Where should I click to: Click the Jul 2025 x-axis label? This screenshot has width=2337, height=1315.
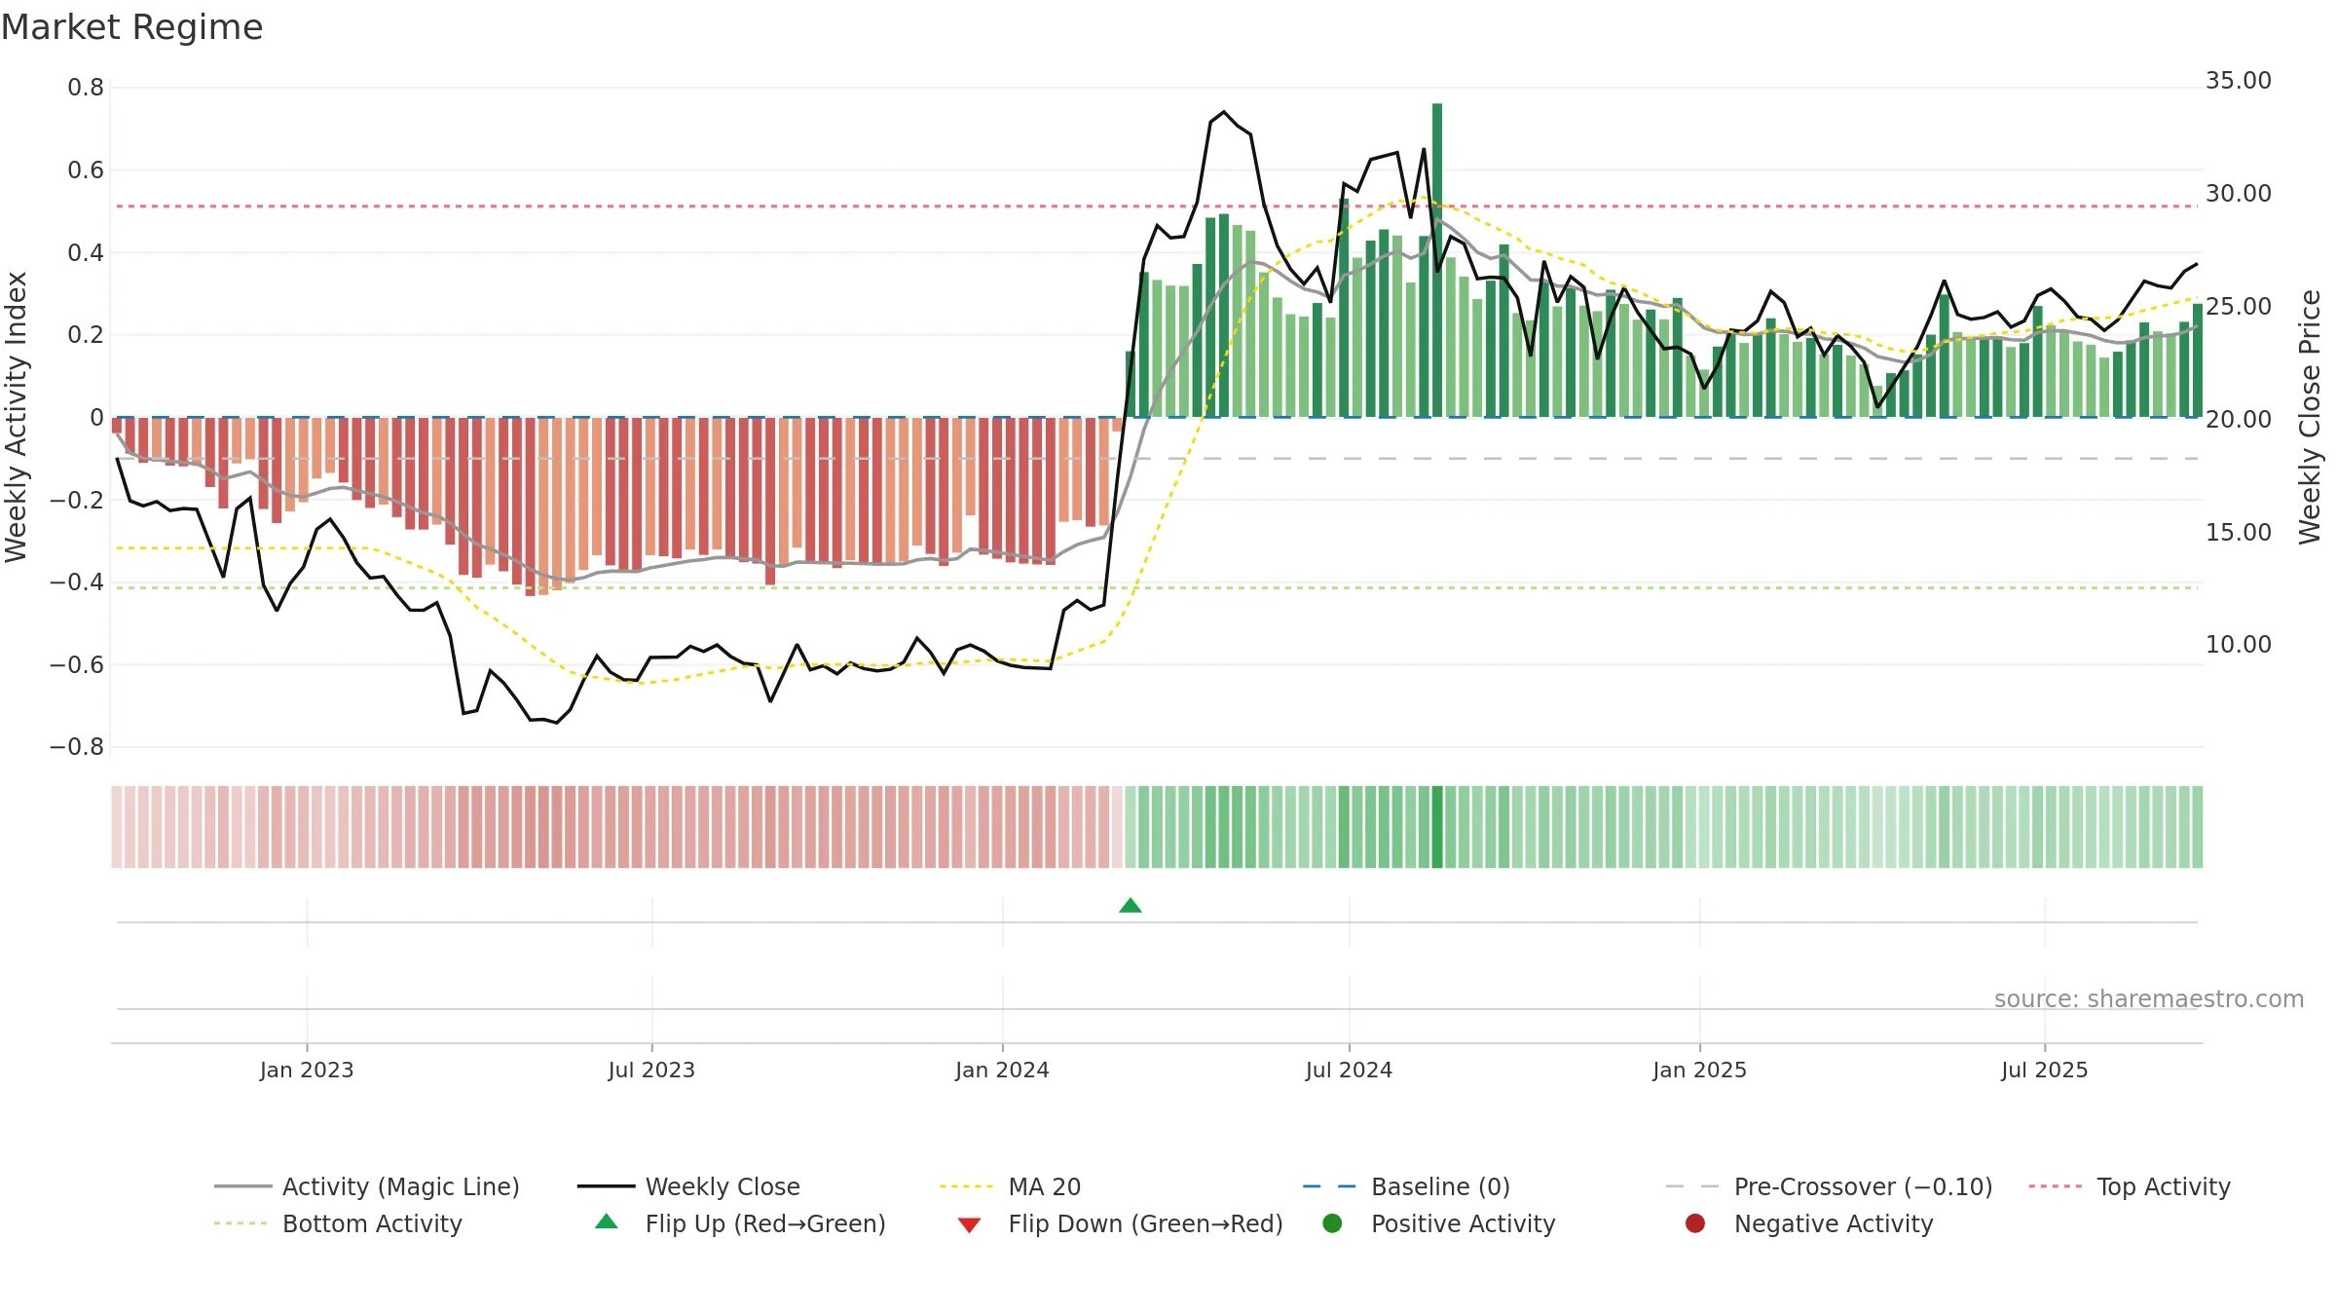click(x=2045, y=1071)
